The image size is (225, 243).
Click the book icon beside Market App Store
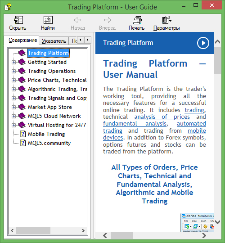point(22,107)
